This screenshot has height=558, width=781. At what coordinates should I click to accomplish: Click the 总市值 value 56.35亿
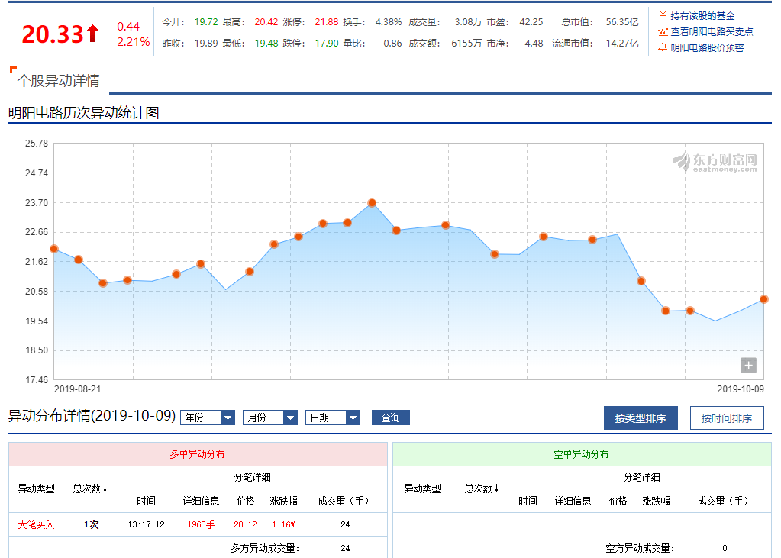tap(622, 22)
